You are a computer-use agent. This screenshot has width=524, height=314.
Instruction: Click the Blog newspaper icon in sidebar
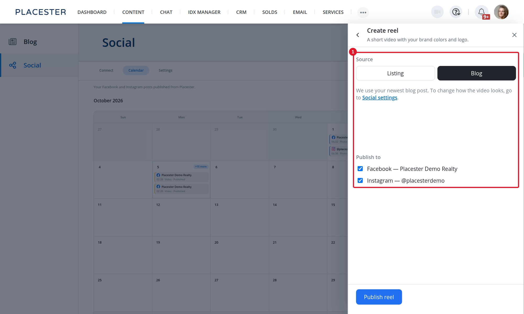click(x=13, y=42)
